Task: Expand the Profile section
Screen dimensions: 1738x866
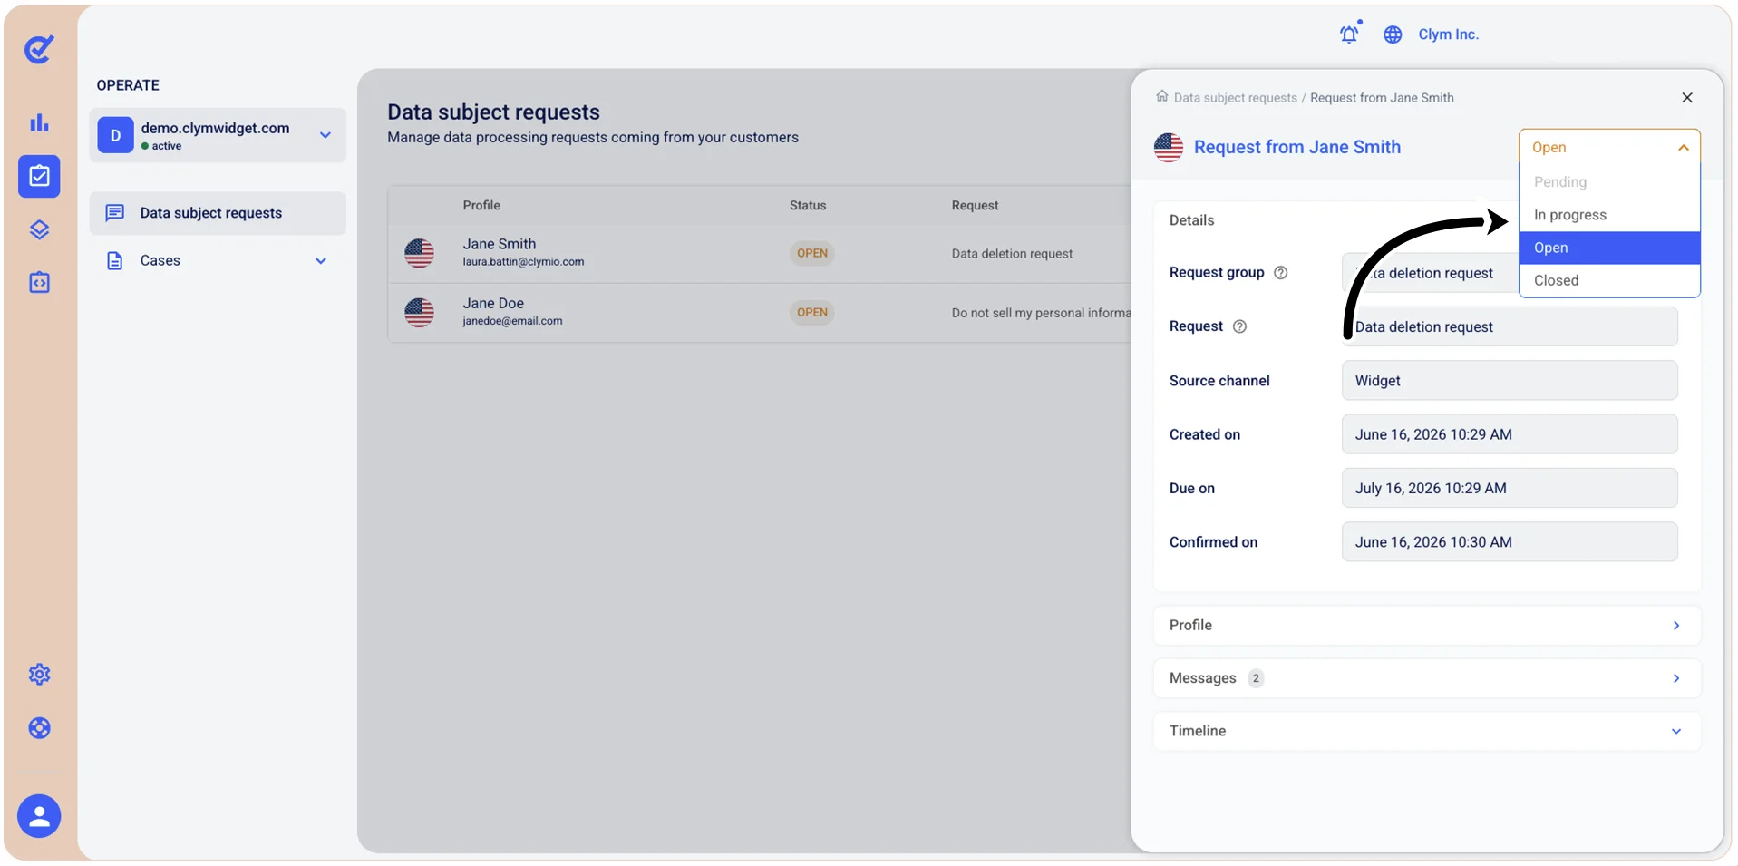Action: tap(1426, 626)
